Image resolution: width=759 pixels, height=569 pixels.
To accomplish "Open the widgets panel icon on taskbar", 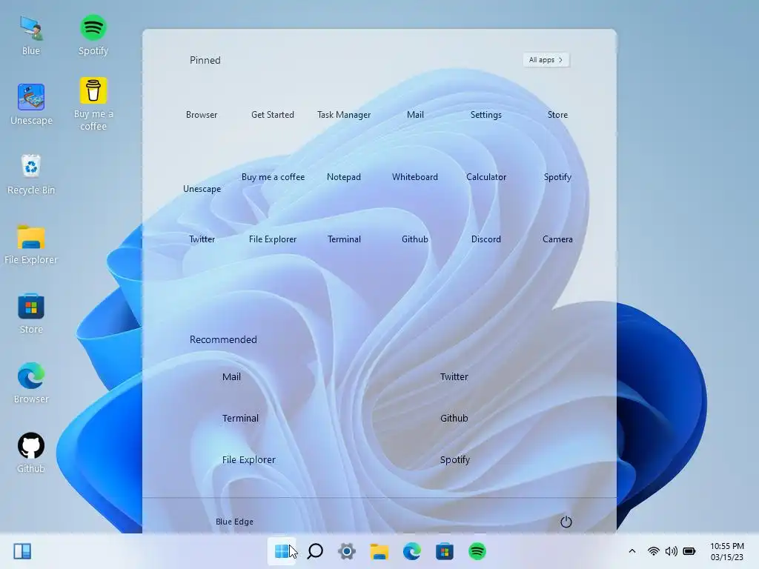I will click(x=22, y=551).
